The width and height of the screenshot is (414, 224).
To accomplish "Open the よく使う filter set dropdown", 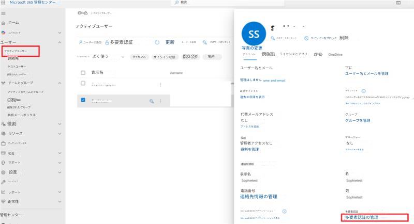I will coord(108,57).
